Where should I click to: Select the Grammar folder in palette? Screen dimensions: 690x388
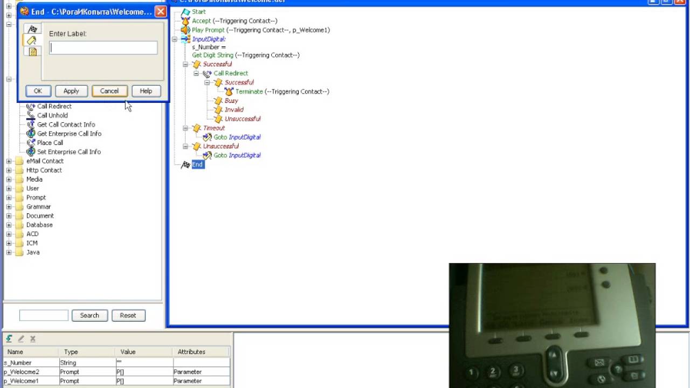38,207
